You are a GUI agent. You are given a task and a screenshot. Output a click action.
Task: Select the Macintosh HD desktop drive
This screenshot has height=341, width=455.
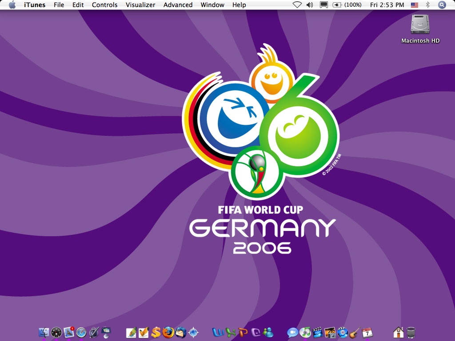tap(420, 29)
